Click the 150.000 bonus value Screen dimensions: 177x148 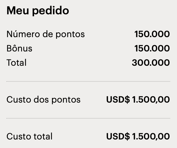(152, 48)
